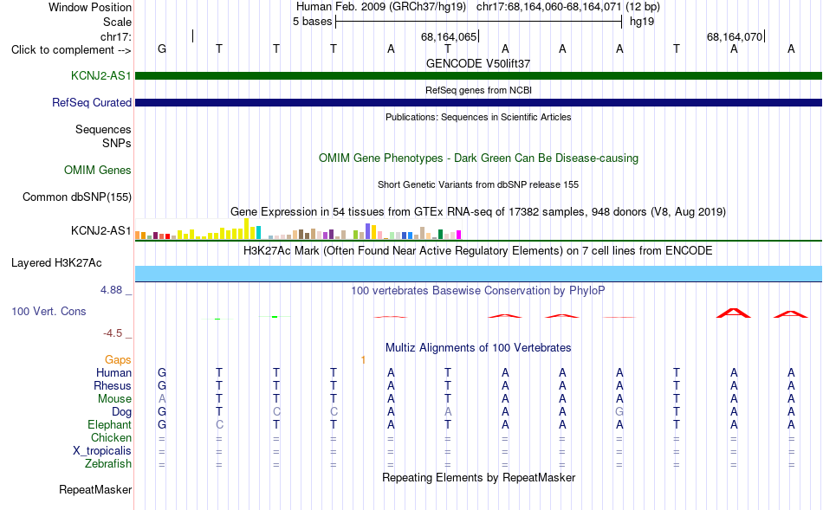Image resolution: width=823 pixels, height=510 pixels.
Task: Click the Dog row's faded G base
Action: click(x=619, y=412)
